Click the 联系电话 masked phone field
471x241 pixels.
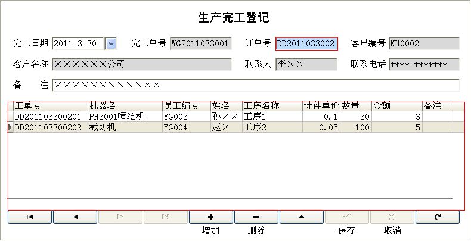(x=424, y=64)
